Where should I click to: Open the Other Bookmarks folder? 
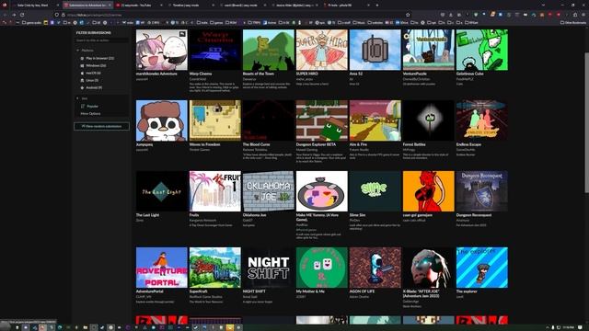pyautogui.click(x=572, y=22)
